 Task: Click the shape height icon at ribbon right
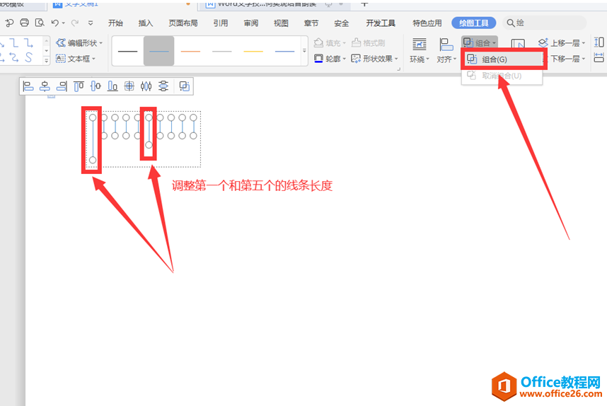click(x=599, y=42)
